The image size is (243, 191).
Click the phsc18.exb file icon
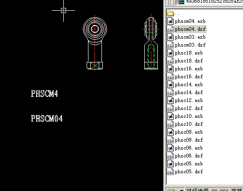pos(170,53)
